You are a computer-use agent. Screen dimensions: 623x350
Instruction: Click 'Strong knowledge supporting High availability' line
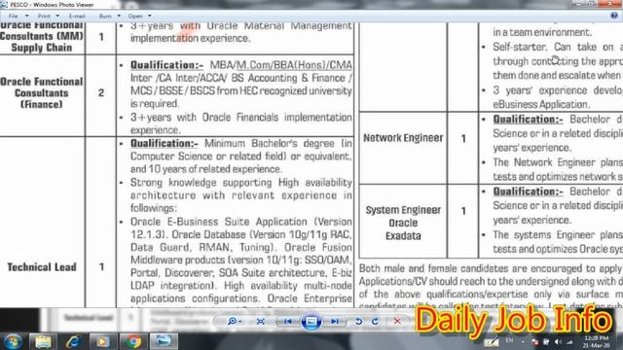point(241,183)
